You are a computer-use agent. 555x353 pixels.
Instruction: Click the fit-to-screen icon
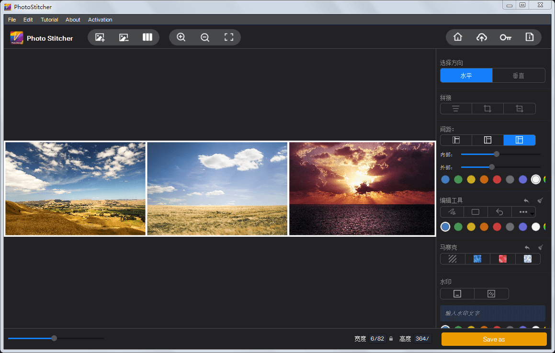click(229, 37)
